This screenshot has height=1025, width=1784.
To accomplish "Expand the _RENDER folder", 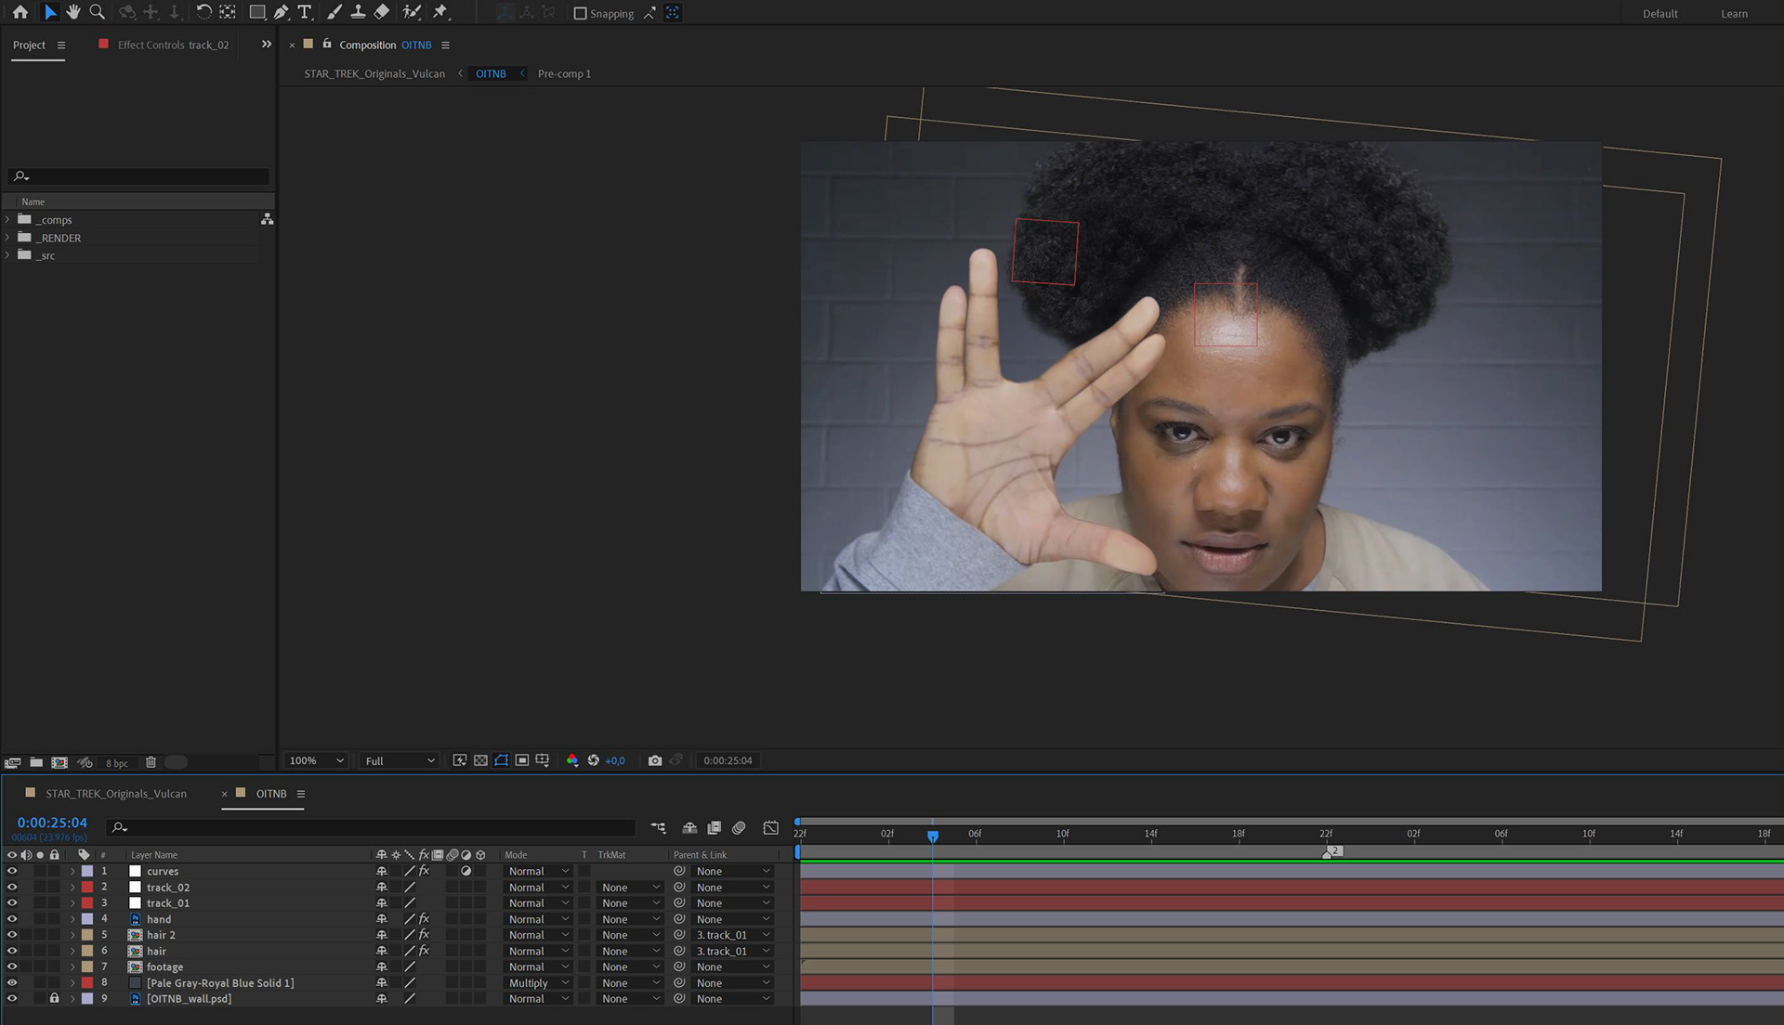I will (x=7, y=238).
